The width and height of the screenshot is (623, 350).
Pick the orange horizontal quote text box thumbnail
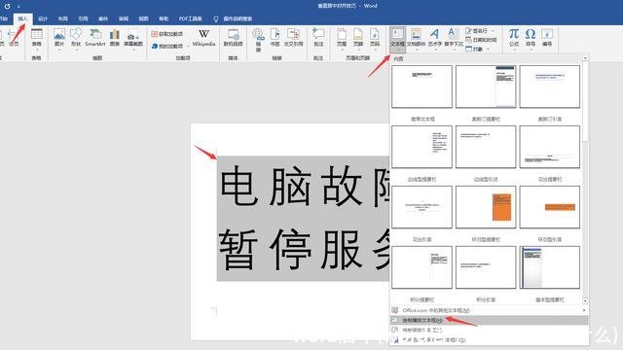(549, 207)
